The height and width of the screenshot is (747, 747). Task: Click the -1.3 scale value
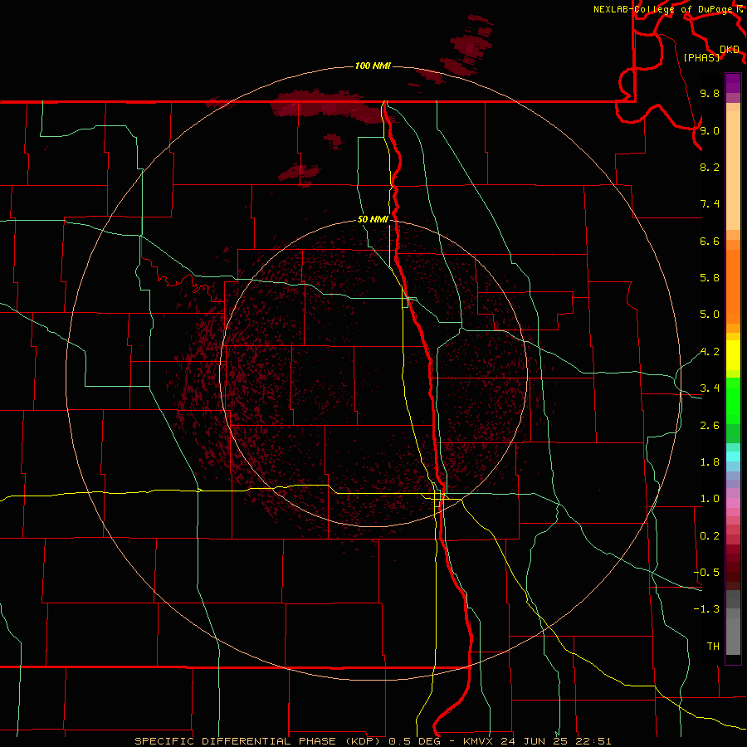[x=706, y=609]
